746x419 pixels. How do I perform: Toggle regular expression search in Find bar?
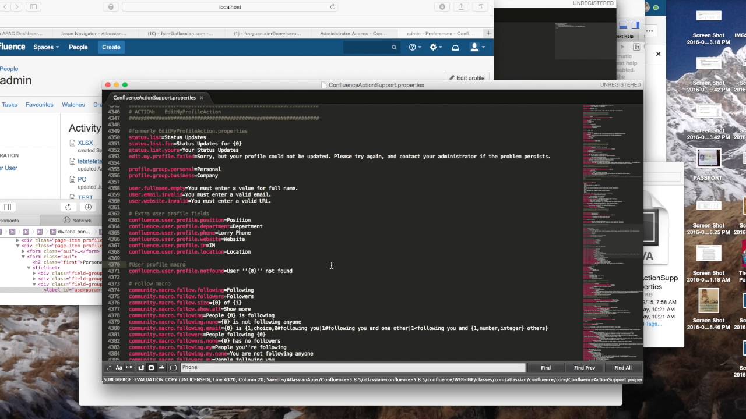pos(109,368)
